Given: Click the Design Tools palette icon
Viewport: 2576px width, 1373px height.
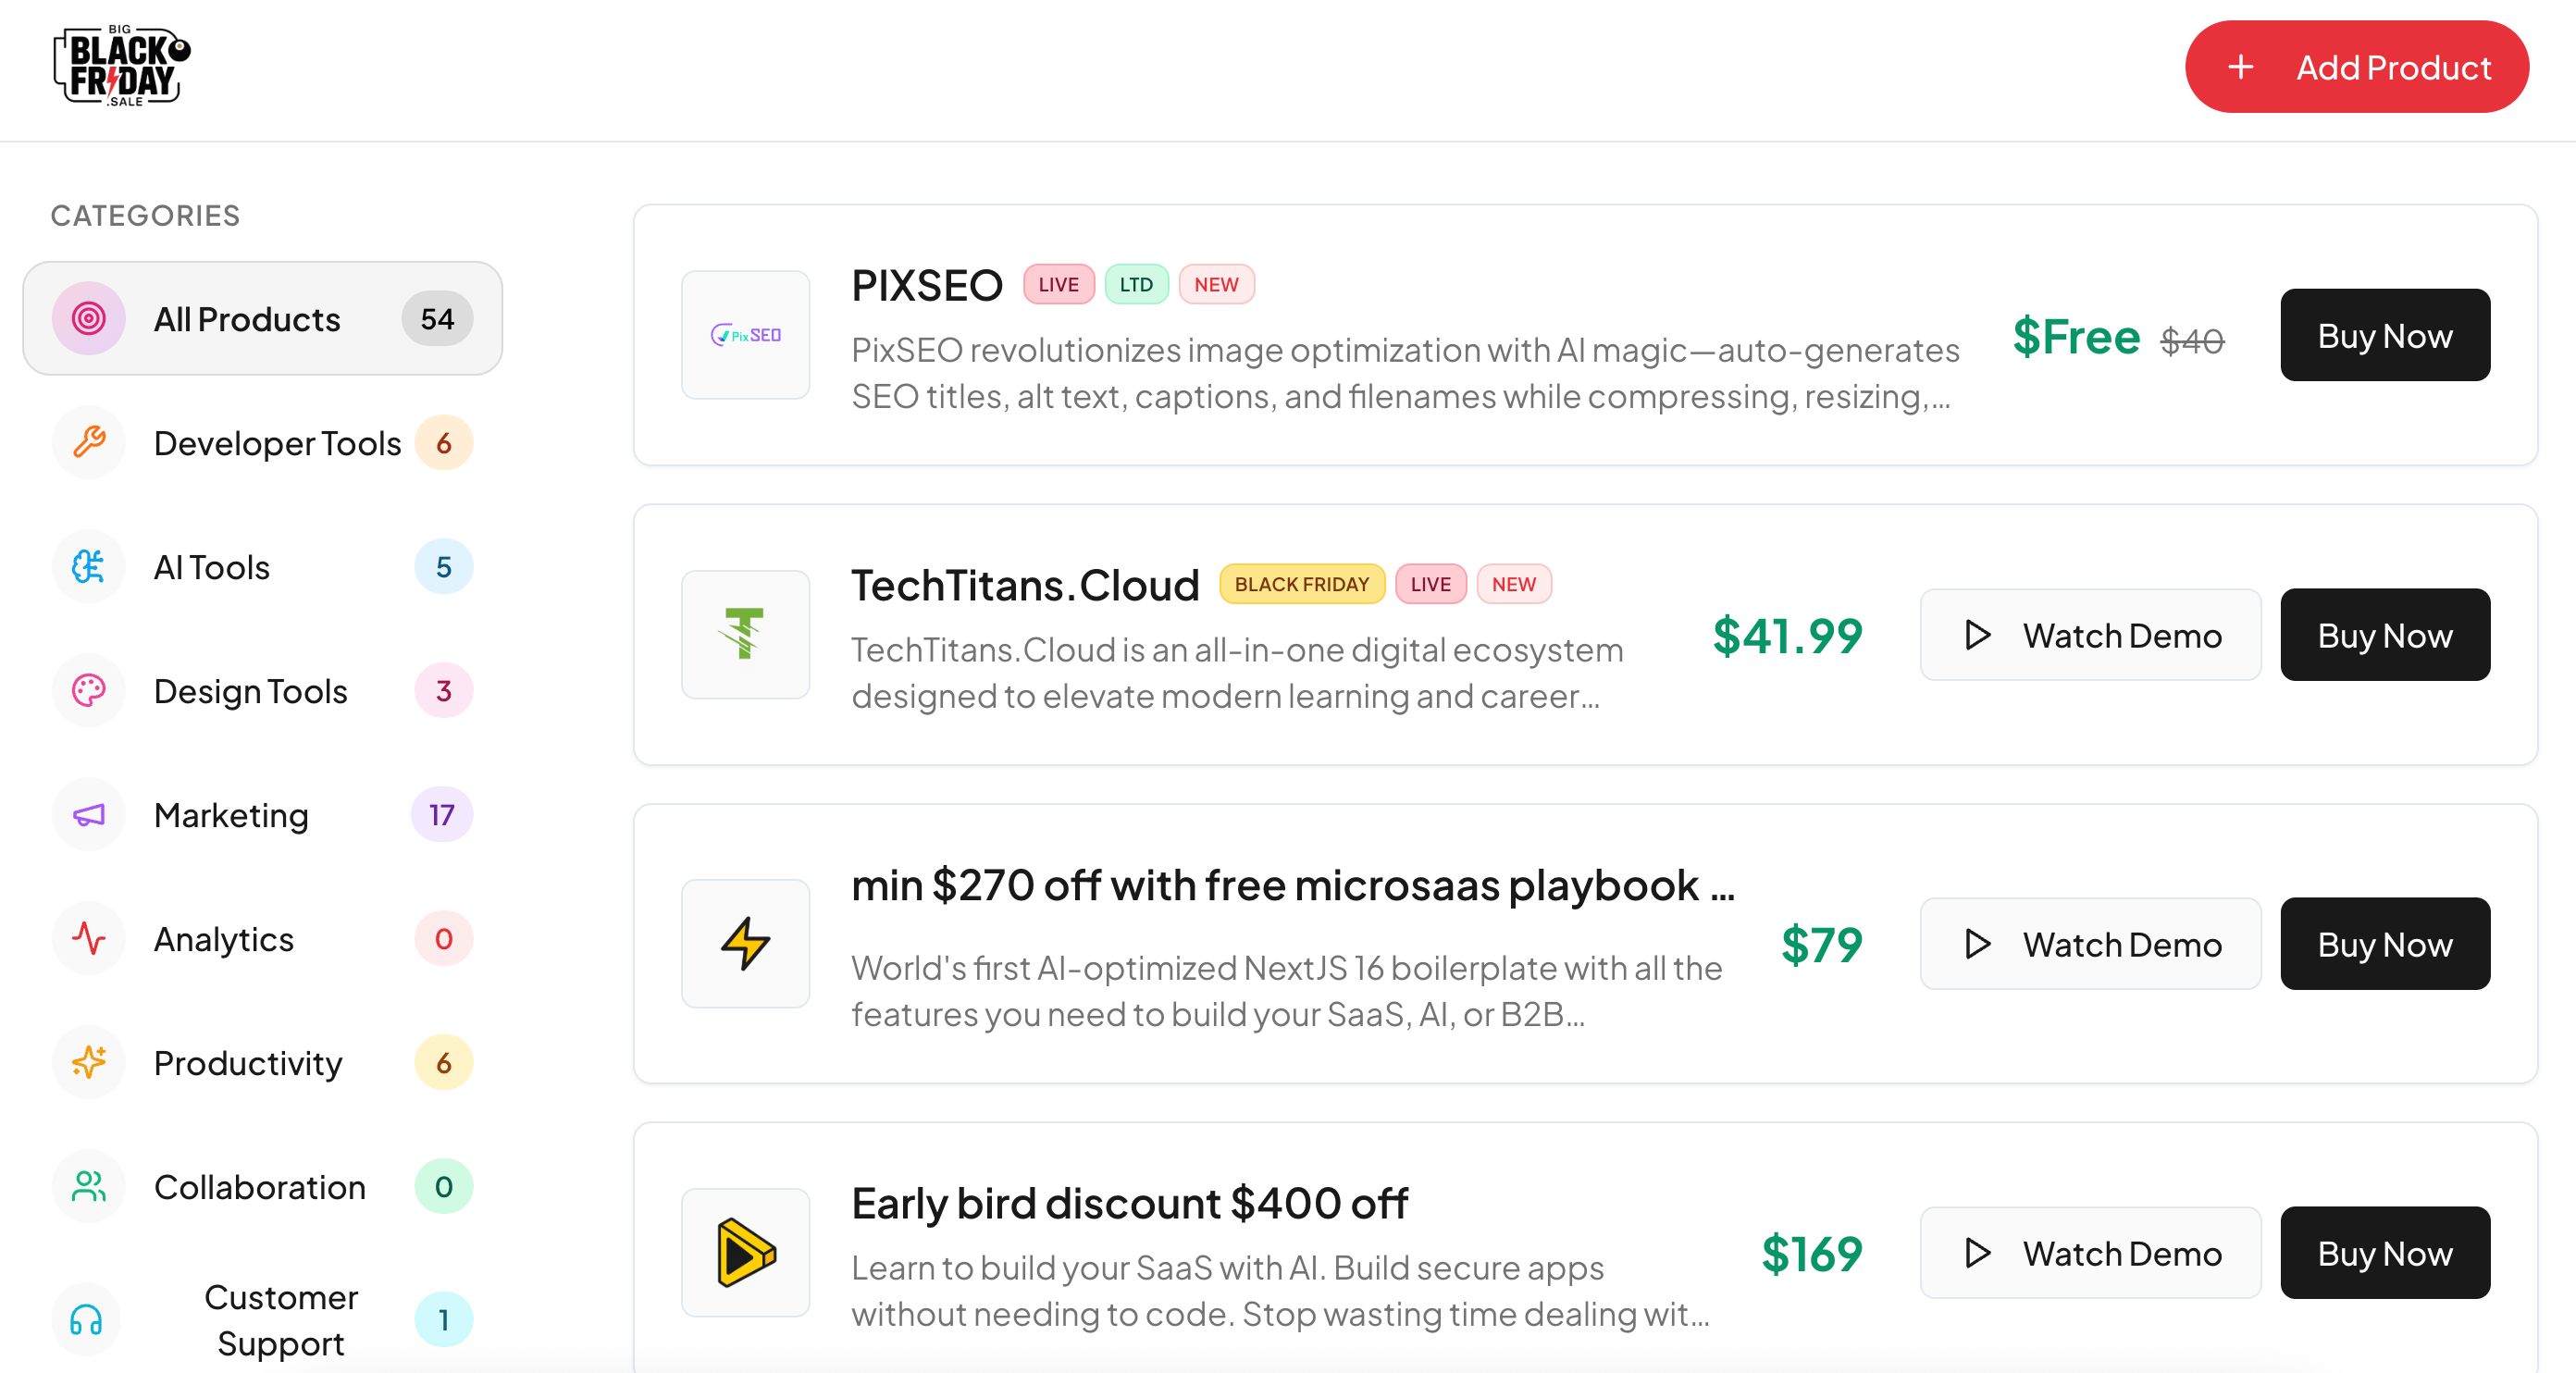Looking at the screenshot, I should coord(89,691).
